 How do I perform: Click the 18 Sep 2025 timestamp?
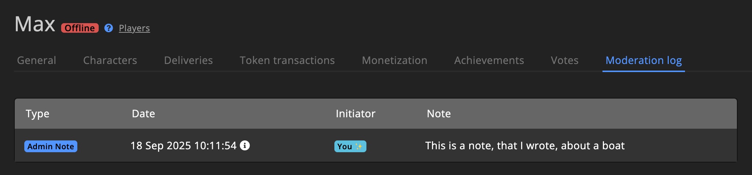[183, 146]
